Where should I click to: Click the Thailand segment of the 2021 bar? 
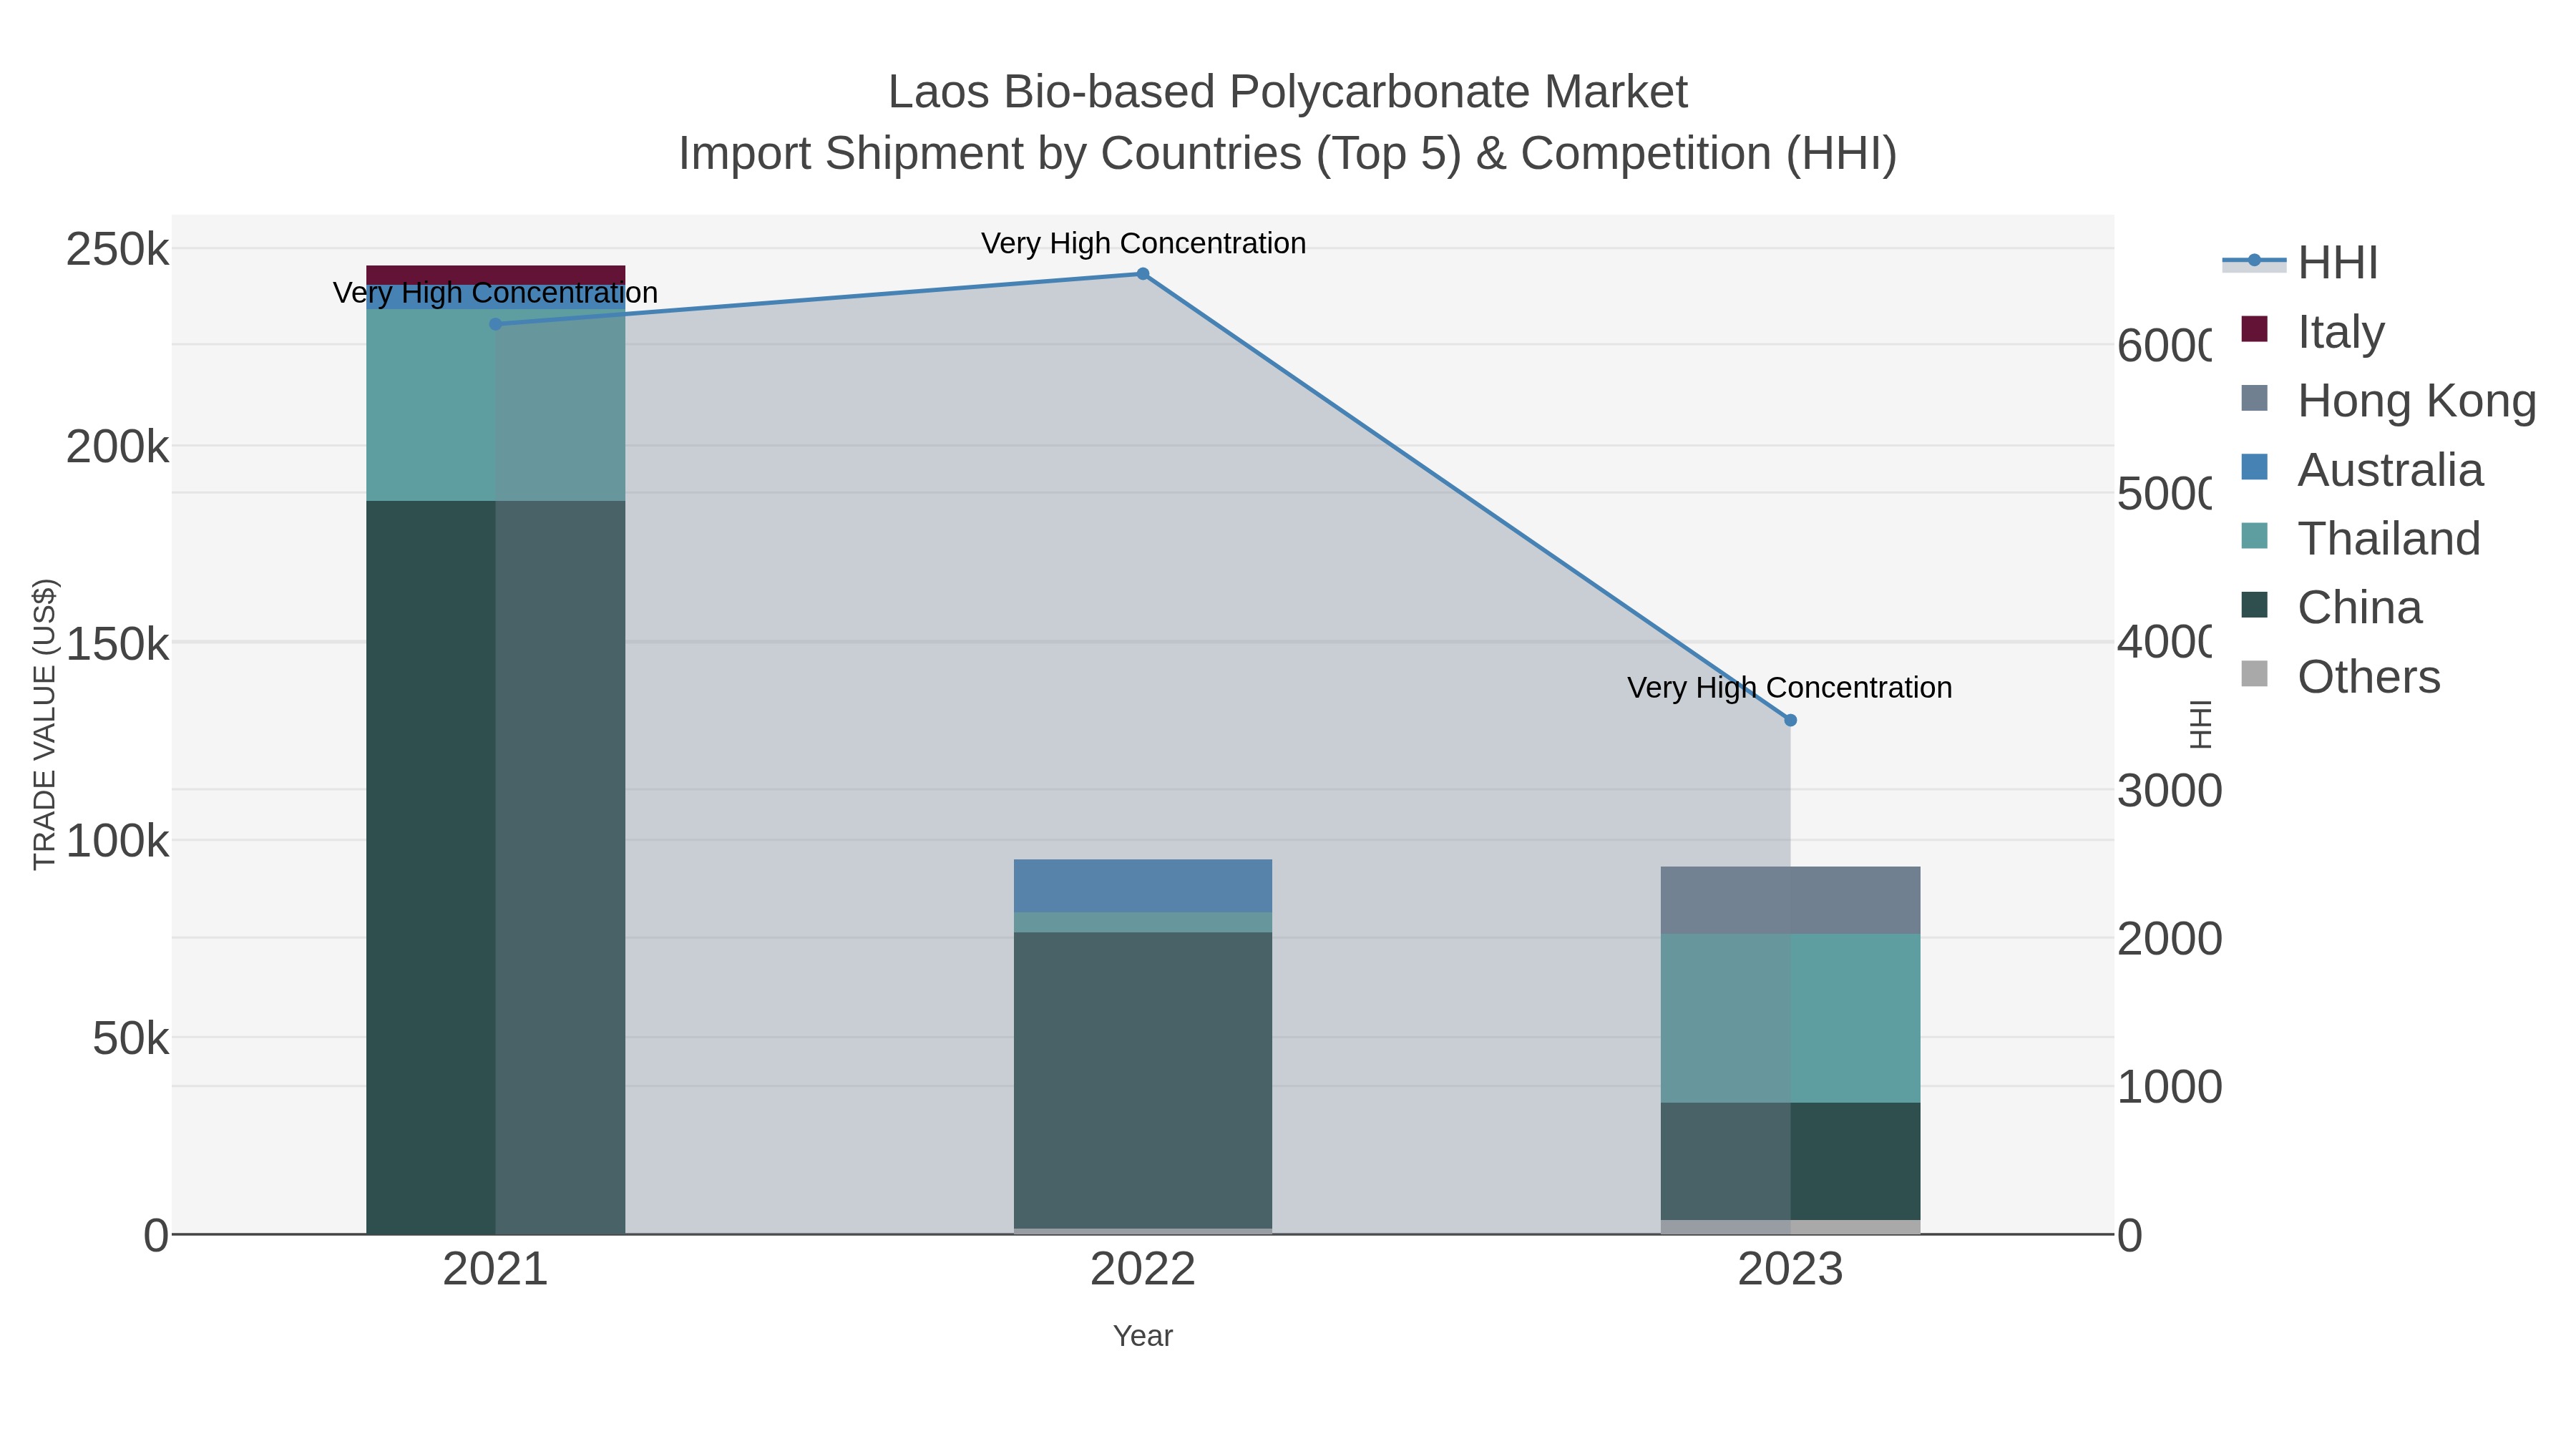[x=495, y=405]
